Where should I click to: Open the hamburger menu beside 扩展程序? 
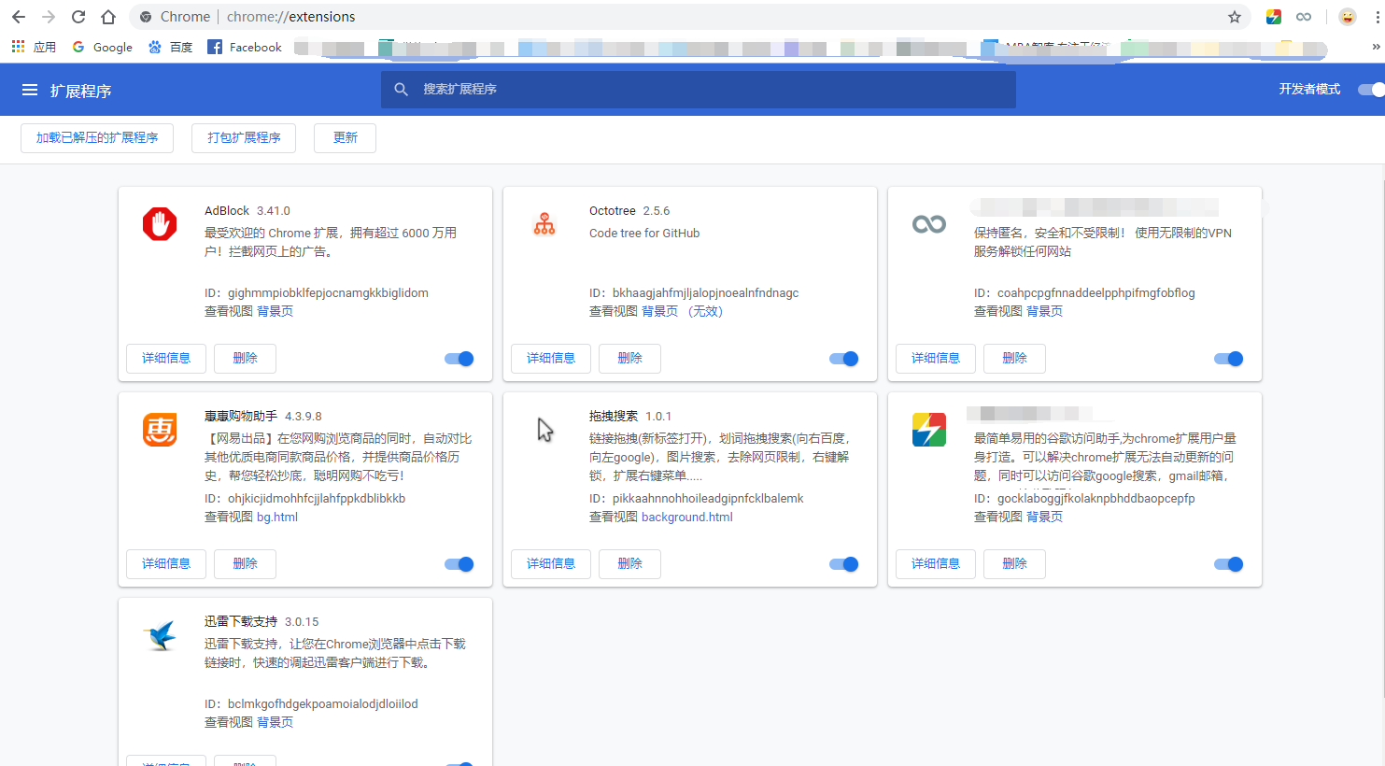tap(30, 90)
